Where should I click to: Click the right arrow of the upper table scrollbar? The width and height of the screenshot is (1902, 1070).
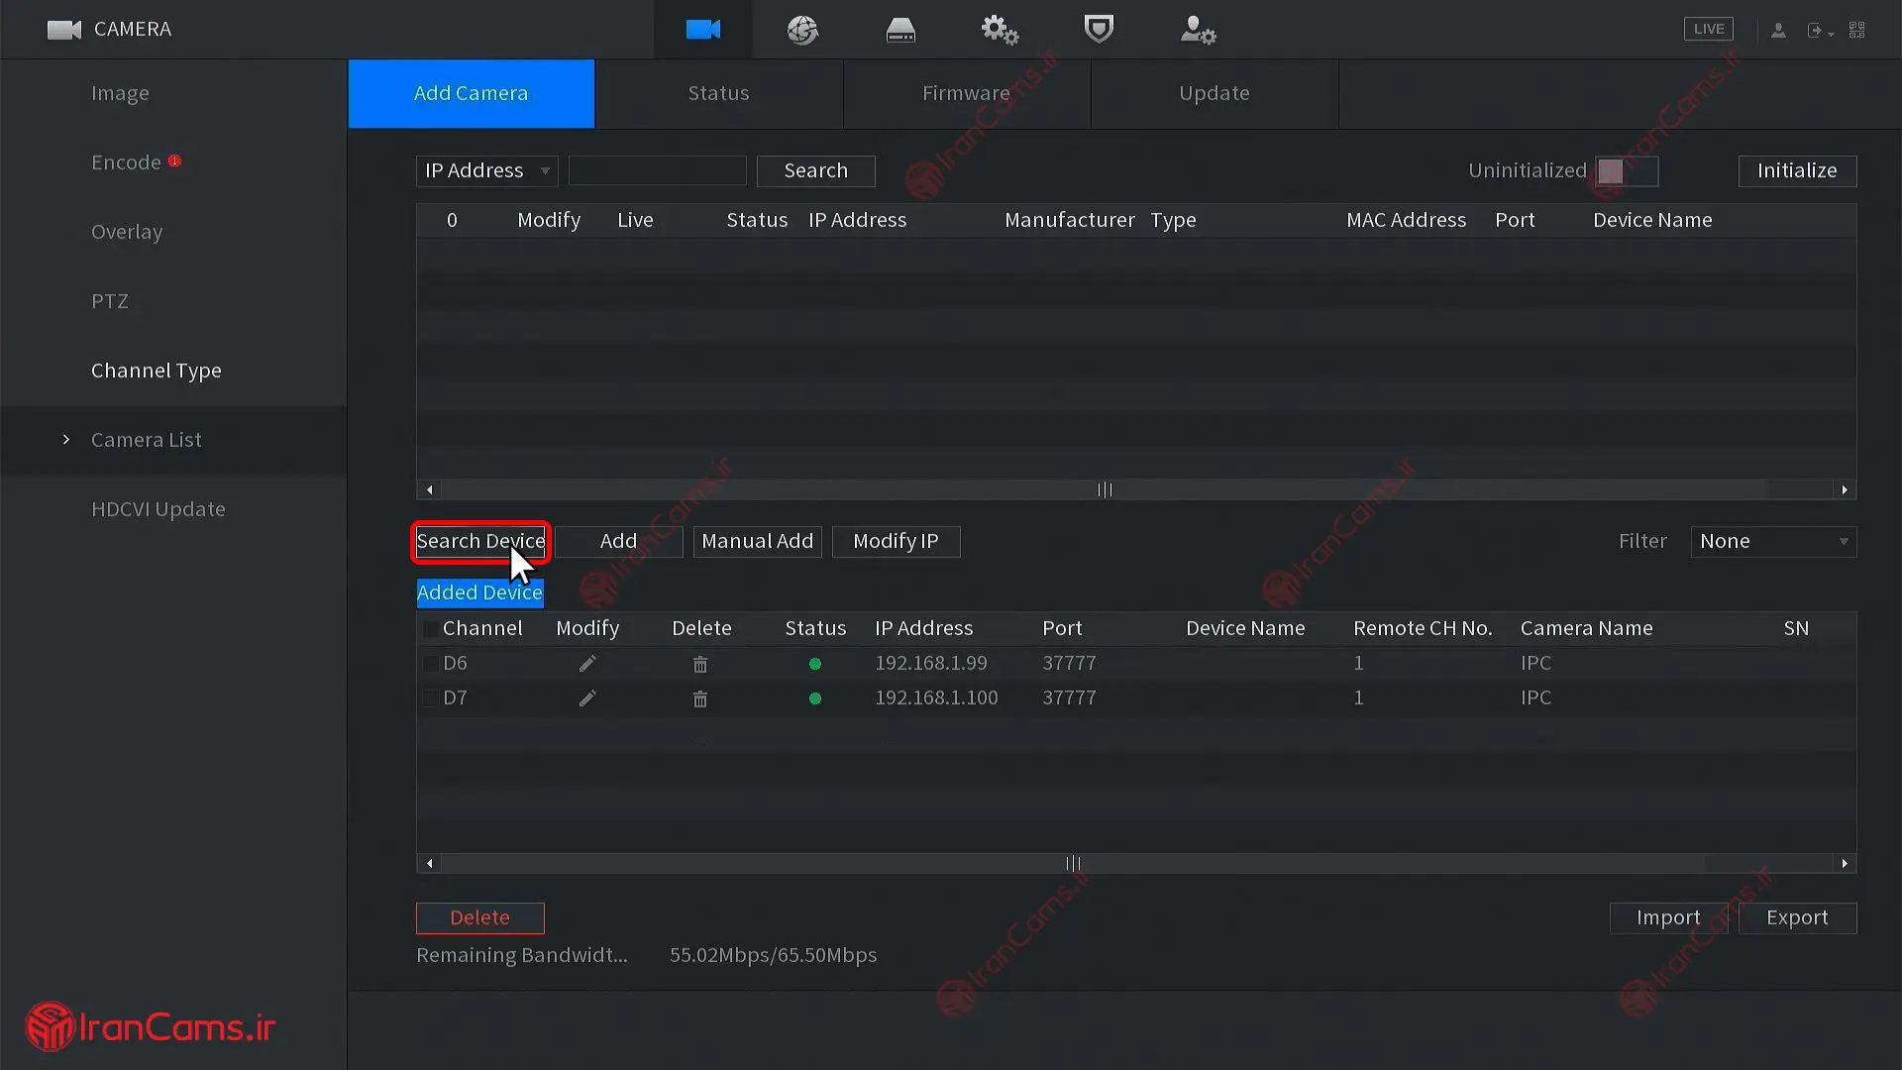tap(1845, 489)
